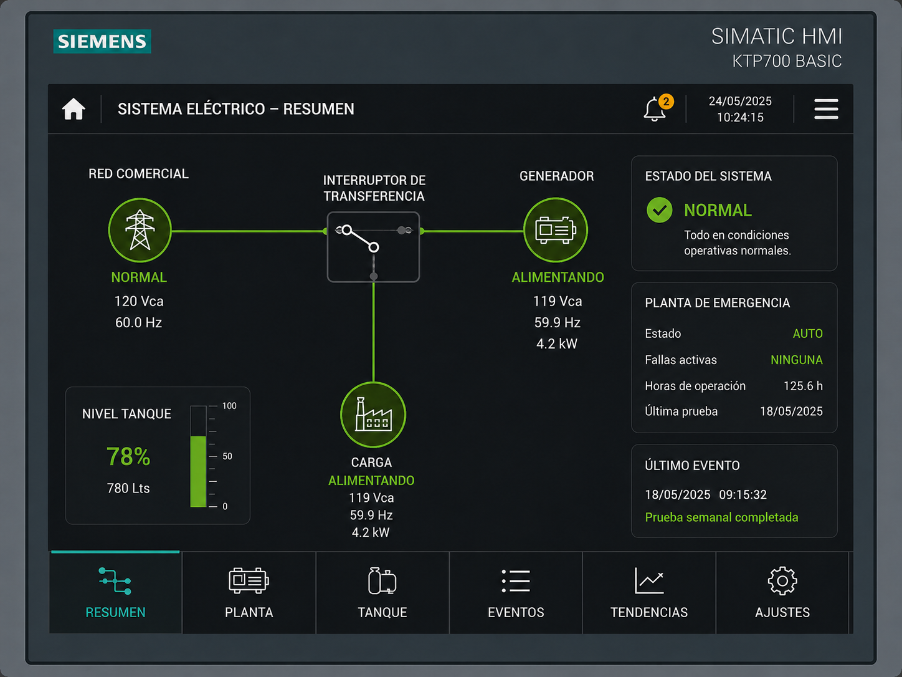The width and height of the screenshot is (902, 677).
Task: Click the Resumen network diagram icon
Action: (115, 581)
